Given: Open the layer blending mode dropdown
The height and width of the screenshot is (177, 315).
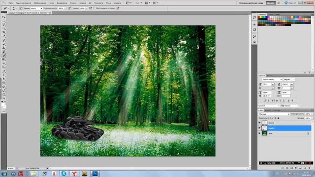Looking at the screenshot, I should pos(274,114).
